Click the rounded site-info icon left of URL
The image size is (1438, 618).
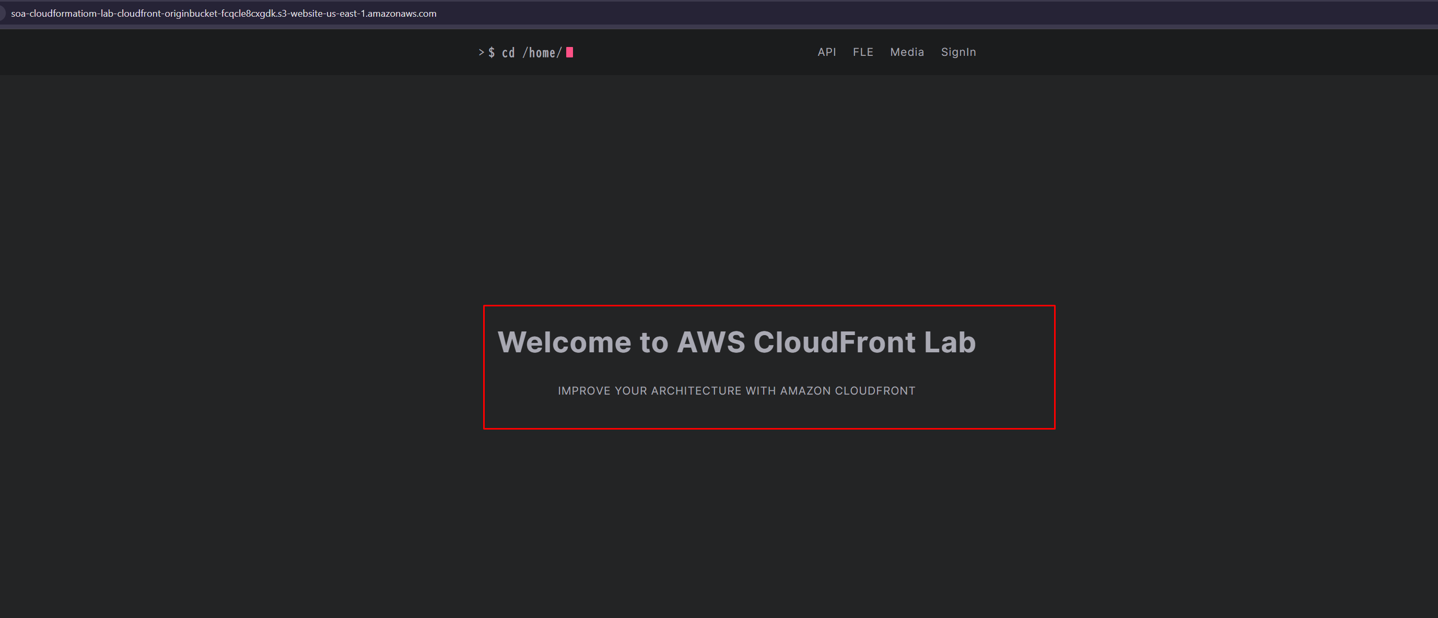click(2, 14)
